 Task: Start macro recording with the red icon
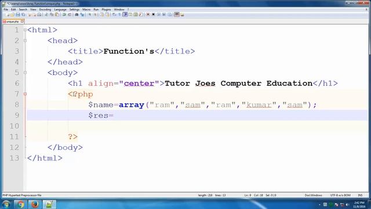tap(148, 15)
